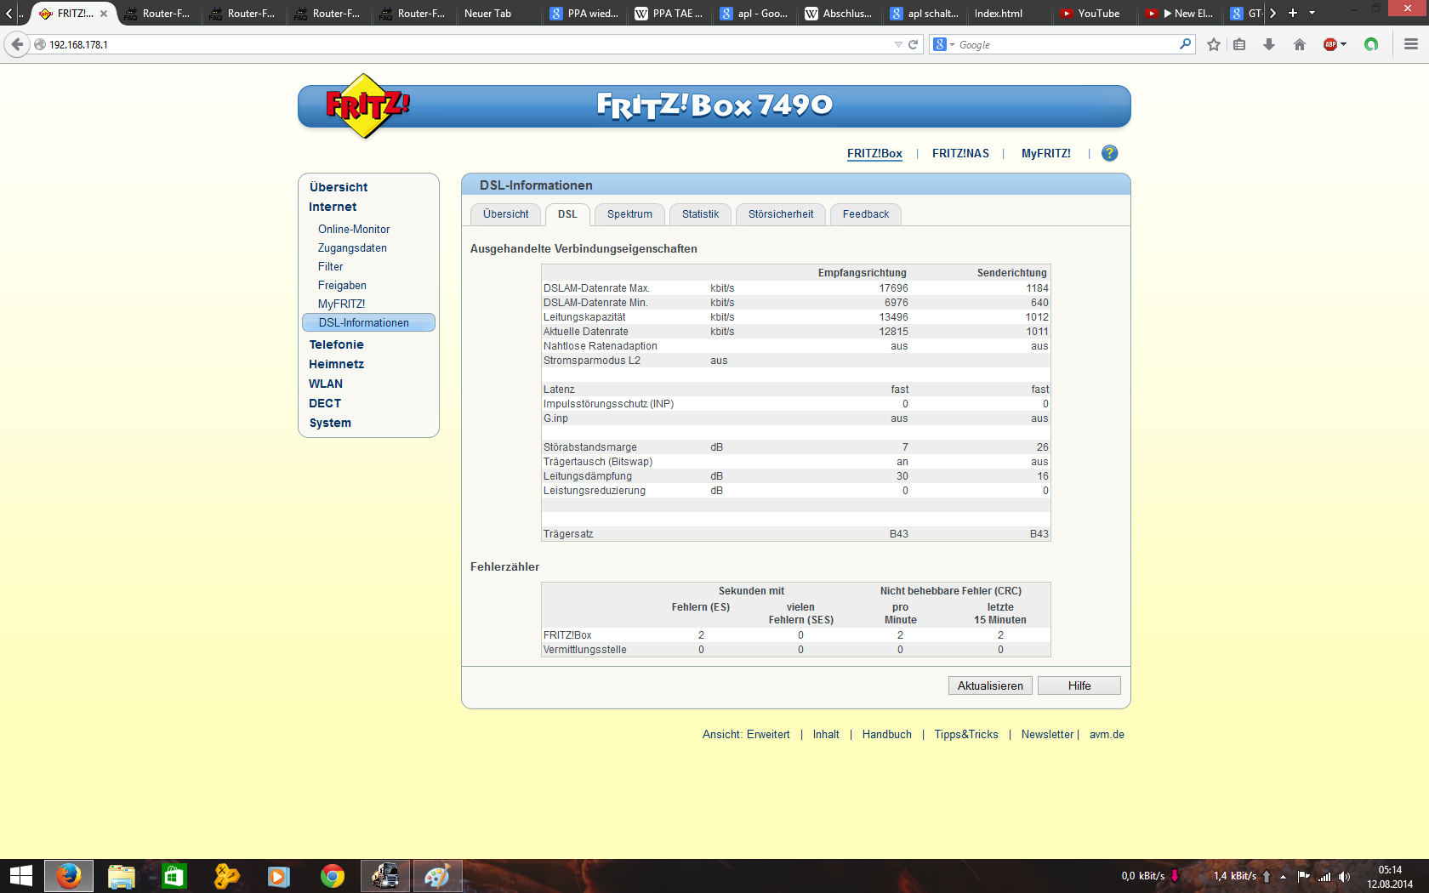The image size is (1429, 893).
Task: Open the avm.de link
Action: pos(1107,734)
